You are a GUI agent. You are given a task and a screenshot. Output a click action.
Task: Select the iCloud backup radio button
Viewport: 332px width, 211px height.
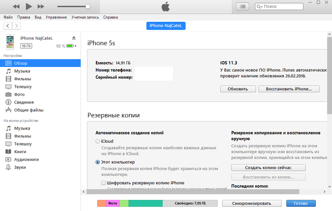point(98,141)
